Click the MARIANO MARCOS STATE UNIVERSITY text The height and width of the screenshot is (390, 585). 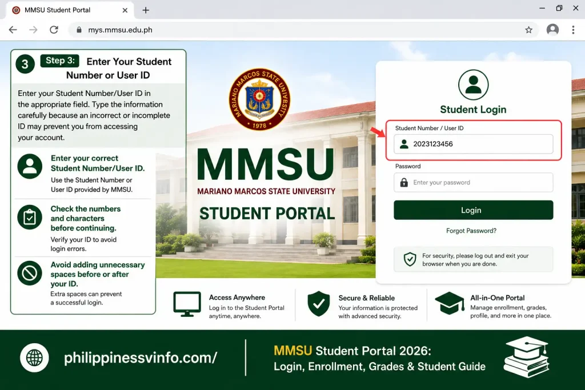[x=266, y=191]
